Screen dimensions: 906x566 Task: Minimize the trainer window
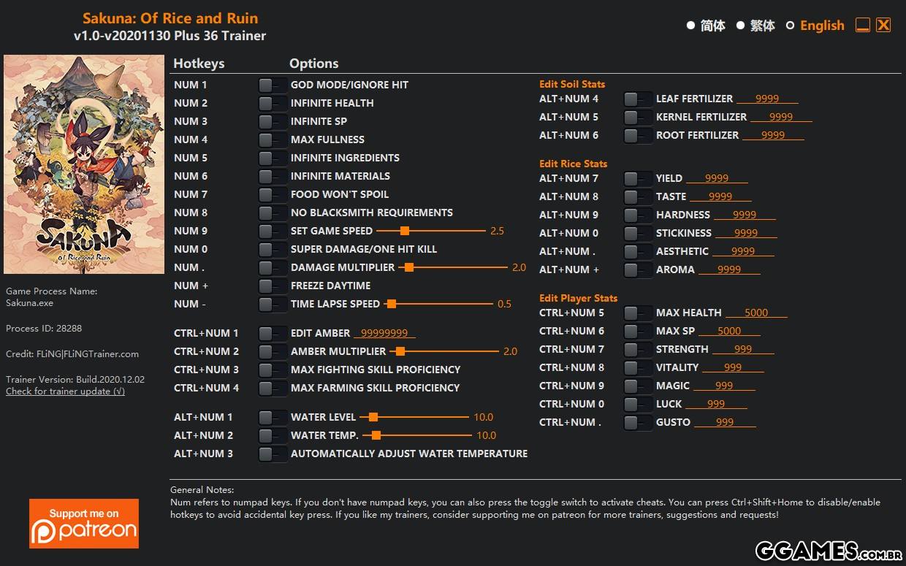862,26
